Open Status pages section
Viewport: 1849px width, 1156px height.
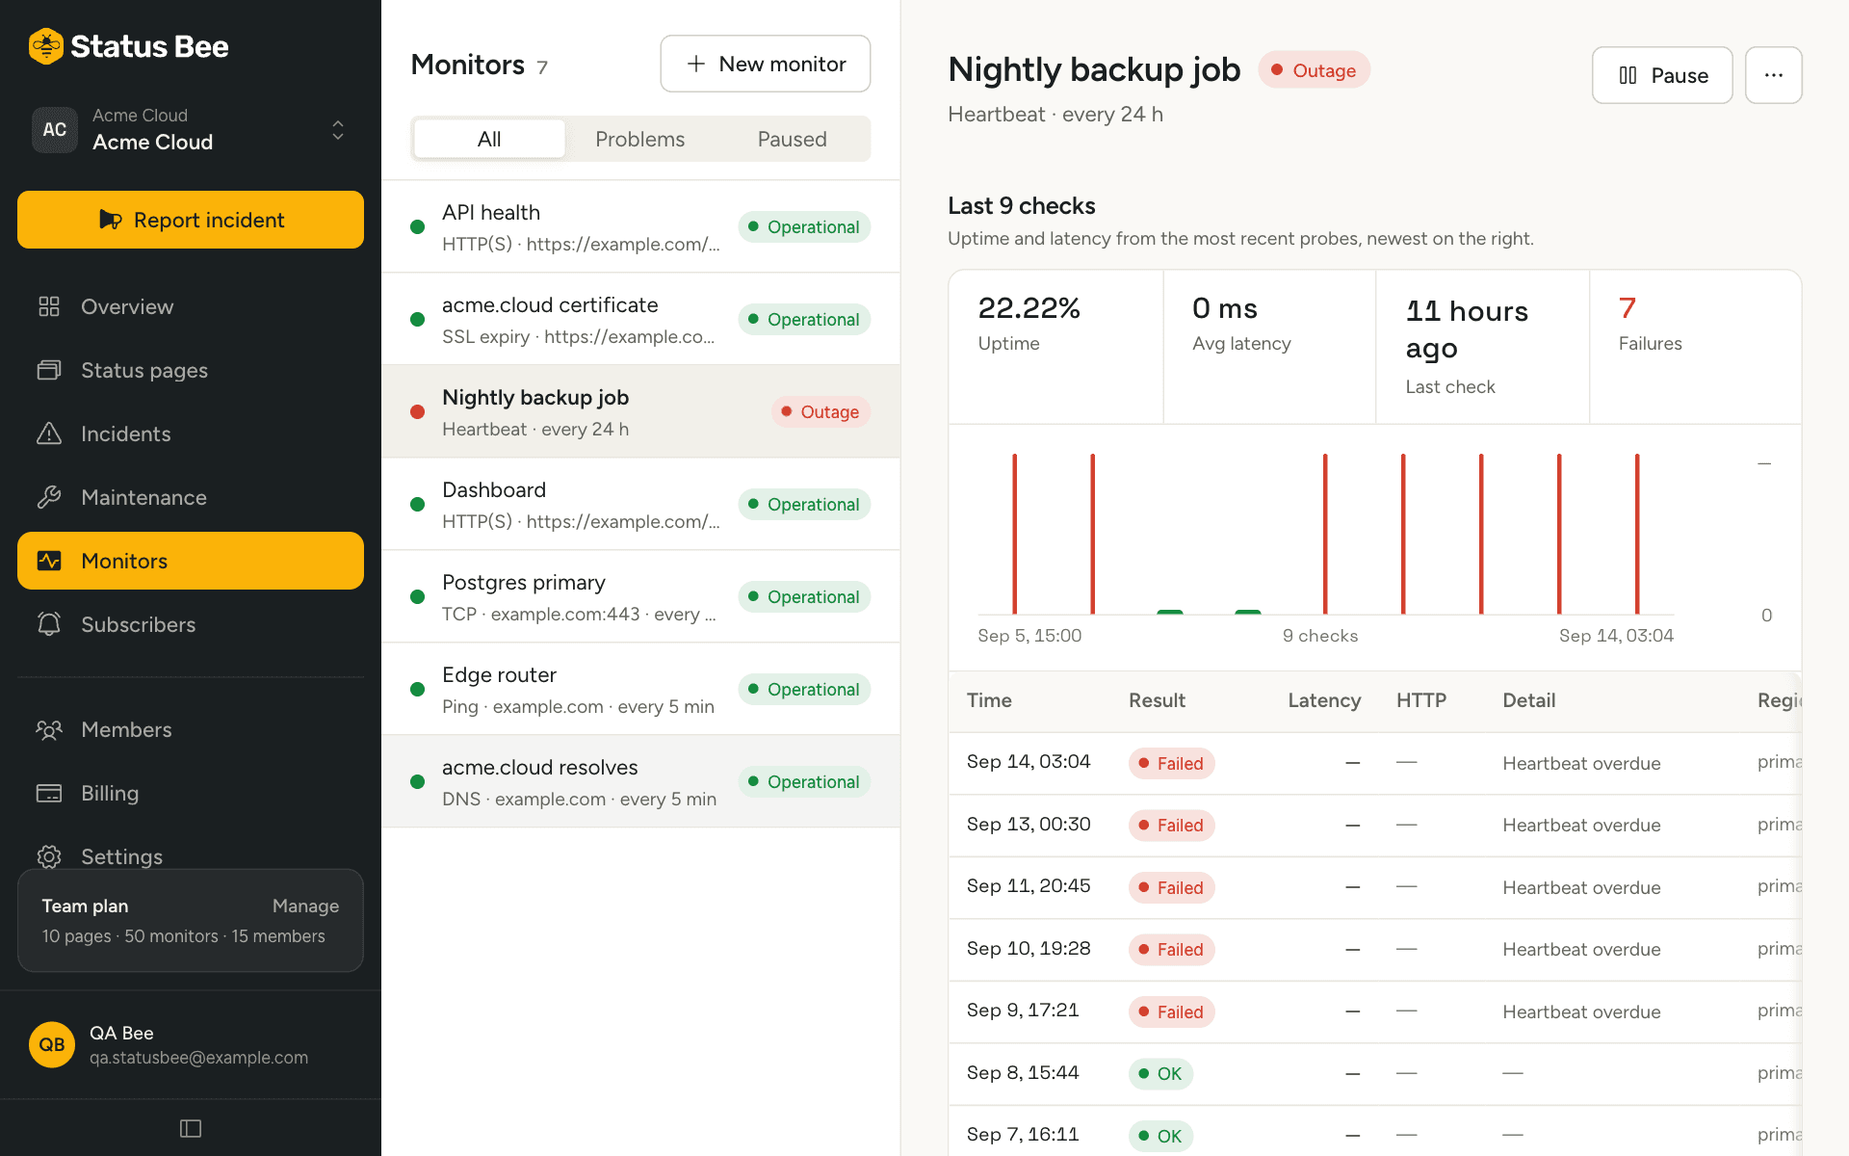(191, 370)
